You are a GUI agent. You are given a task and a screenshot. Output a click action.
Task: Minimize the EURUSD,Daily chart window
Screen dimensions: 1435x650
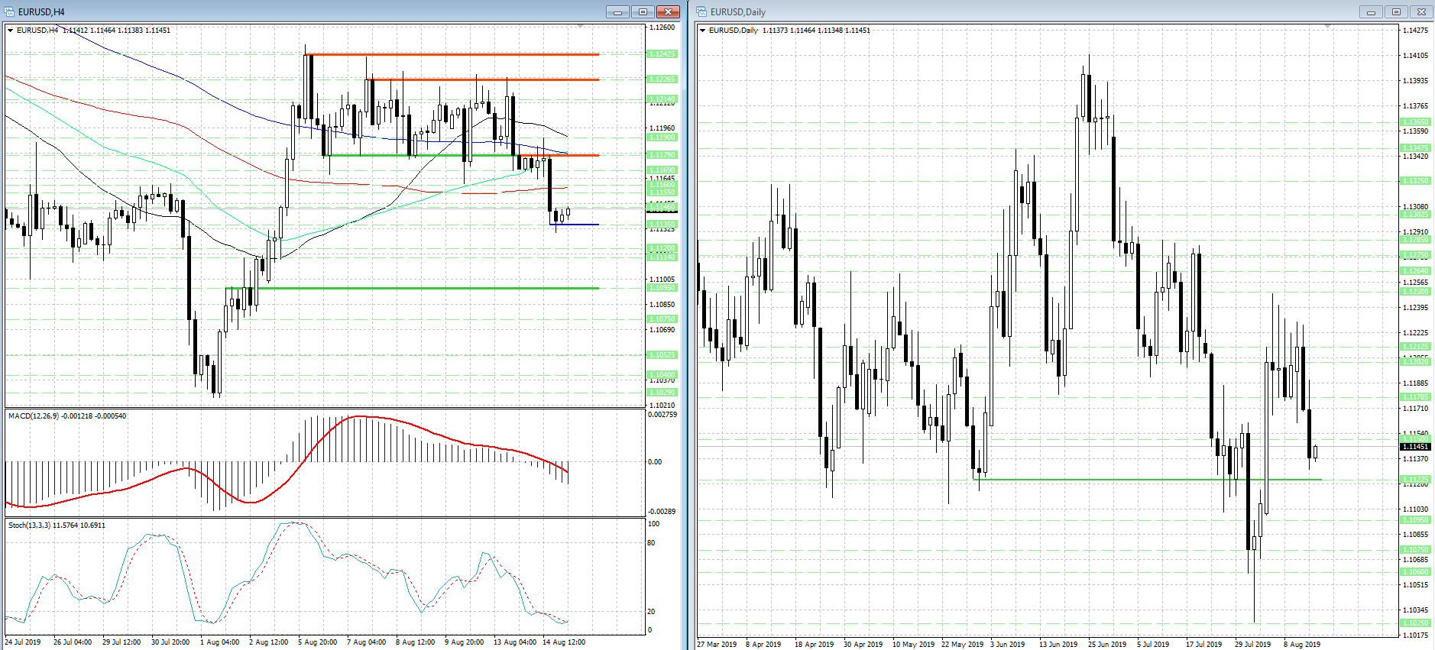tap(1371, 11)
